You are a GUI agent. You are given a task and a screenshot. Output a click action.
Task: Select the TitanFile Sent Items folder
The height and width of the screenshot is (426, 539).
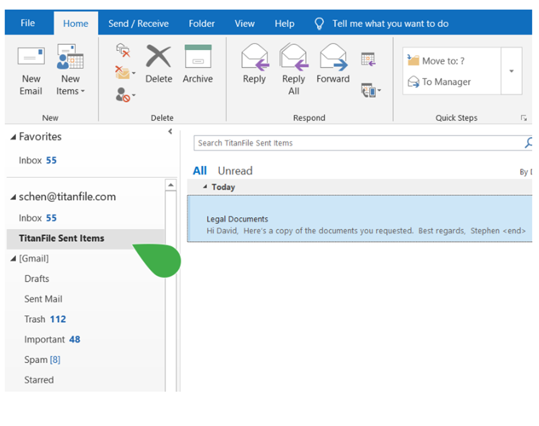pyautogui.click(x=86, y=239)
